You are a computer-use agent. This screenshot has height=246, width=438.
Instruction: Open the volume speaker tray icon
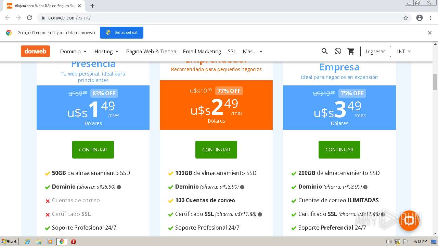[x=389, y=242]
